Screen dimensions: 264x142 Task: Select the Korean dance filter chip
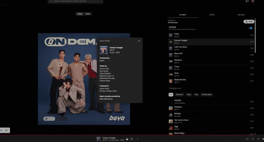[207, 95]
